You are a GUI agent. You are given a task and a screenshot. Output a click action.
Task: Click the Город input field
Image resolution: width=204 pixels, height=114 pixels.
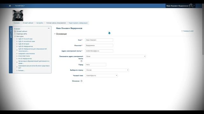(x=96, y=65)
